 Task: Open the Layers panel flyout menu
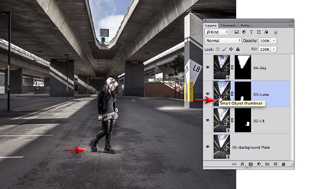coord(290,25)
